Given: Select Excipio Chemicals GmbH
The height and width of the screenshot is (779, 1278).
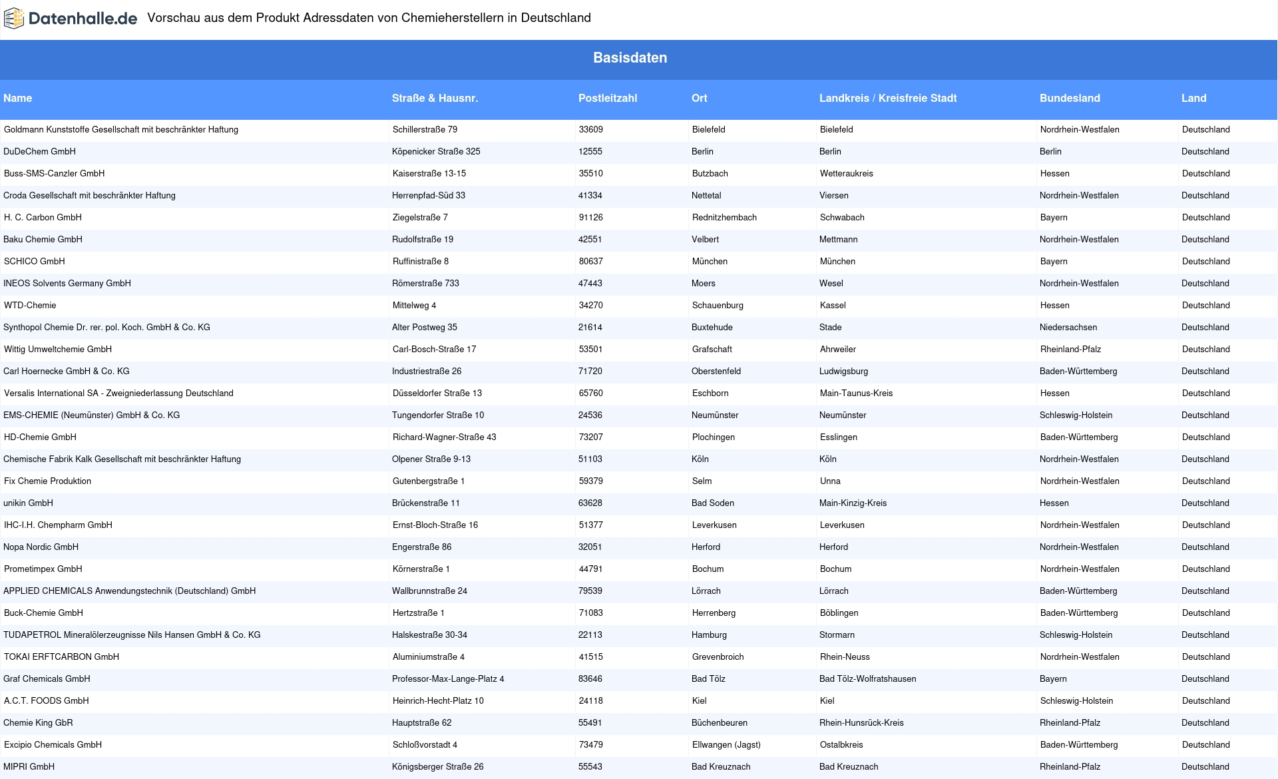Looking at the screenshot, I should click(x=53, y=745).
